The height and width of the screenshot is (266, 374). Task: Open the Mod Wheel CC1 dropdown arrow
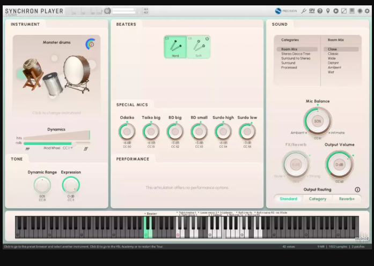(x=71, y=148)
